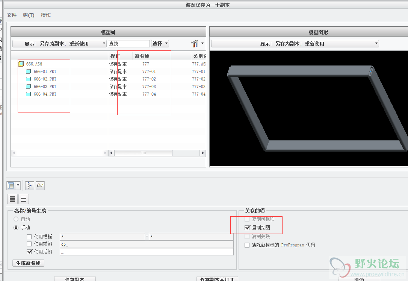Toggle the 使用后缀 checkbox

coord(29,252)
